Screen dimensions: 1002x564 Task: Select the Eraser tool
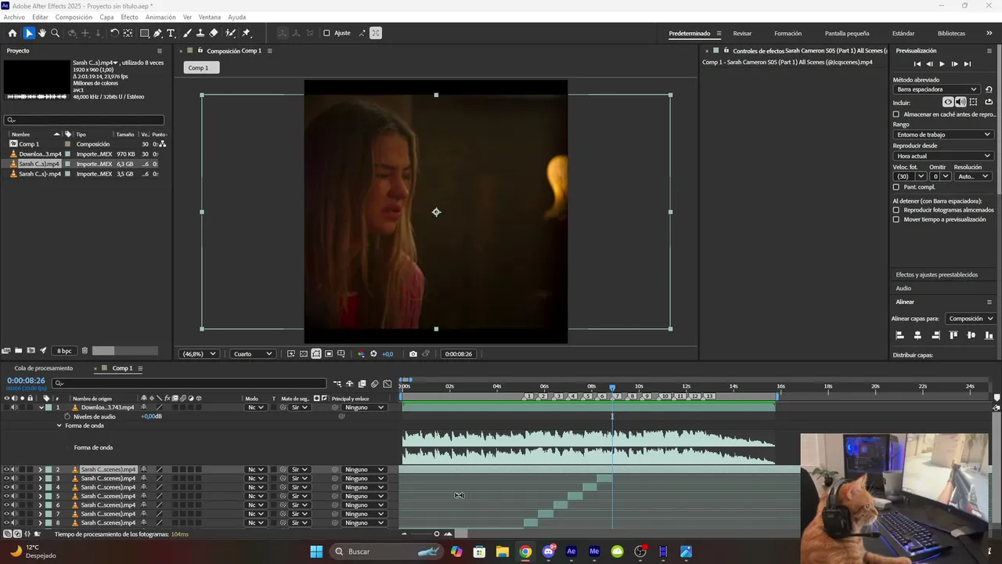[214, 33]
